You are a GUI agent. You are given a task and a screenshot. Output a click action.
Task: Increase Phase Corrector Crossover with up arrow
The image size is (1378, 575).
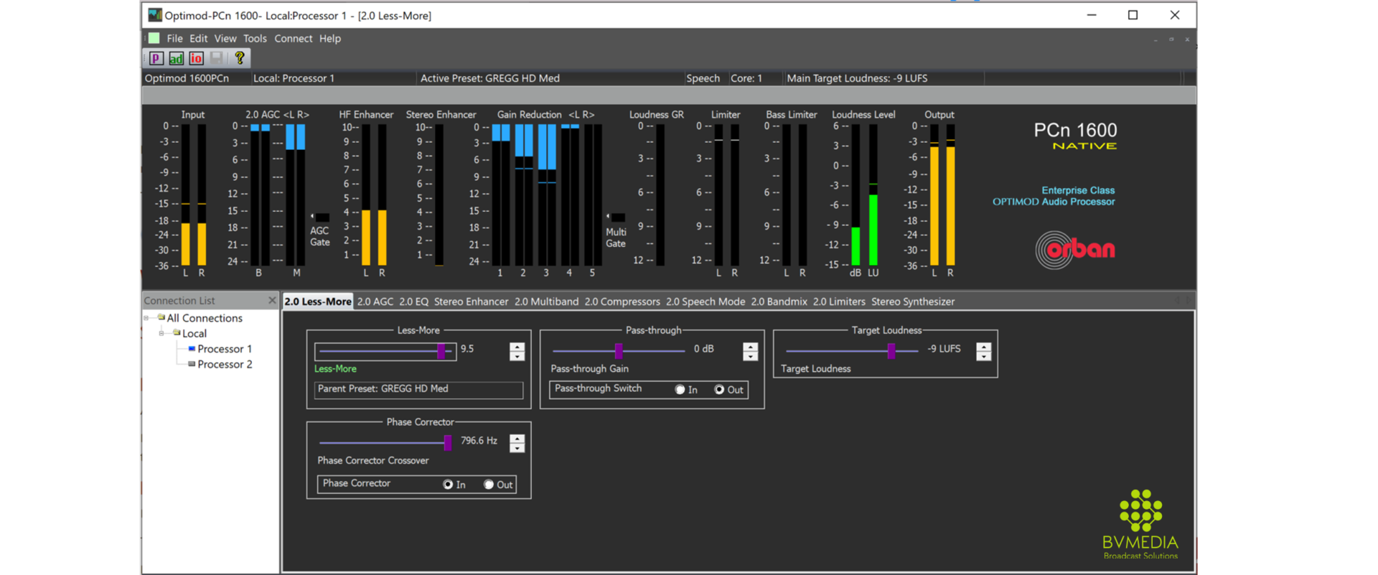517,439
